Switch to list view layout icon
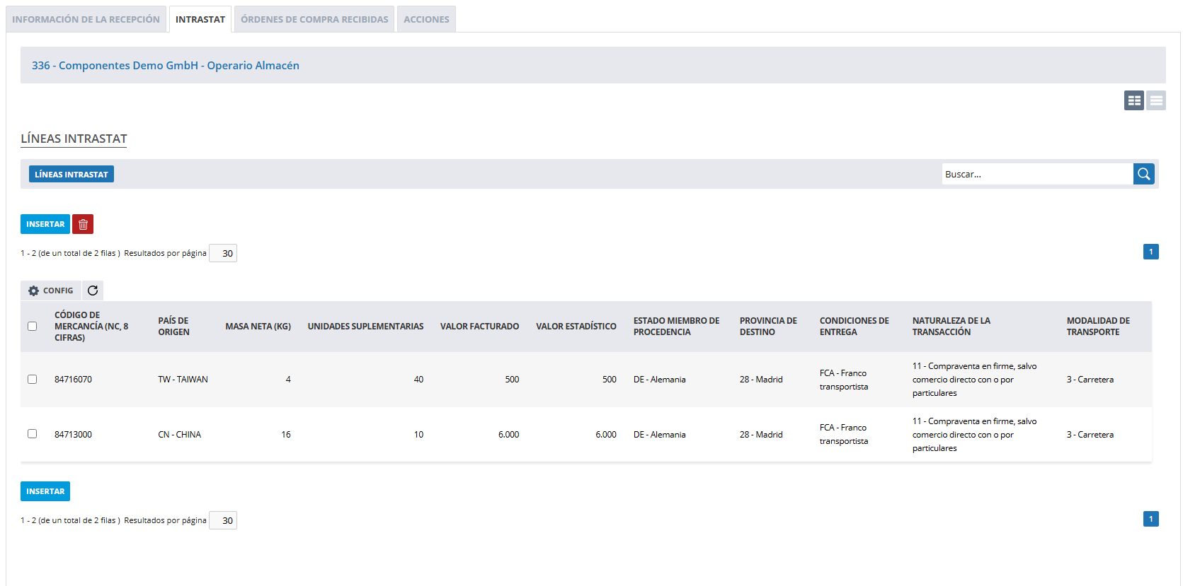 1156,100
